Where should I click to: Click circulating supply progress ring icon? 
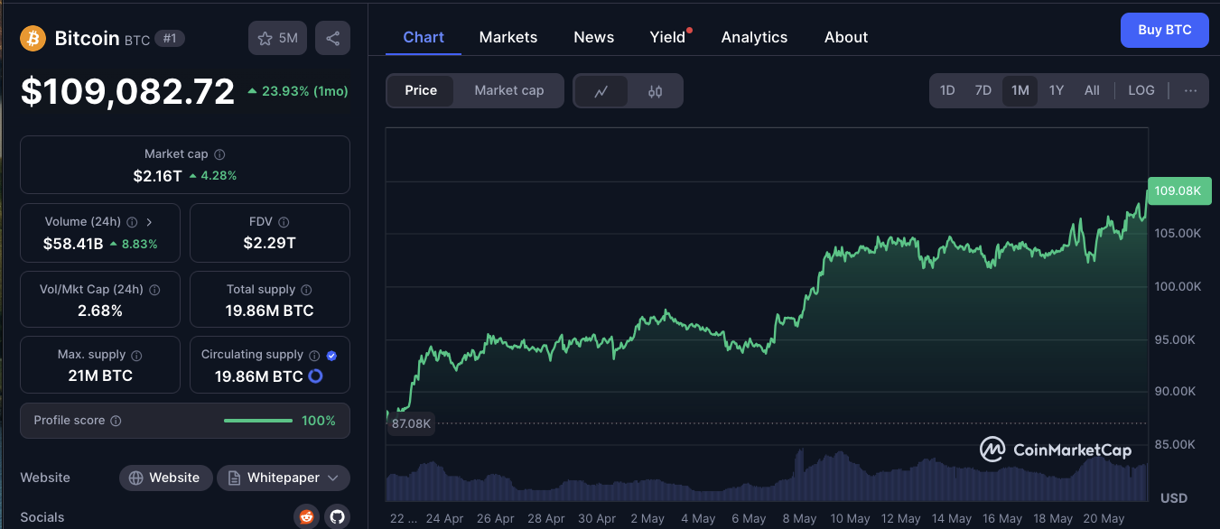click(x=315, y=376)
